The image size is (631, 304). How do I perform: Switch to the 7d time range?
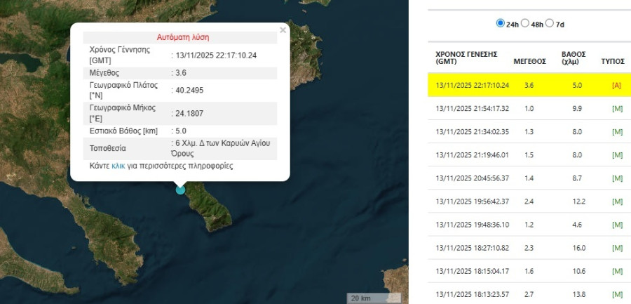click(x=550, y=23)
